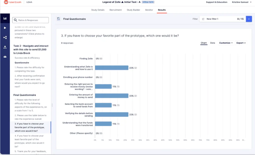This screenshot has height=155, width=255.
Task: Open Support & Education link
Action: pos(217,2)
